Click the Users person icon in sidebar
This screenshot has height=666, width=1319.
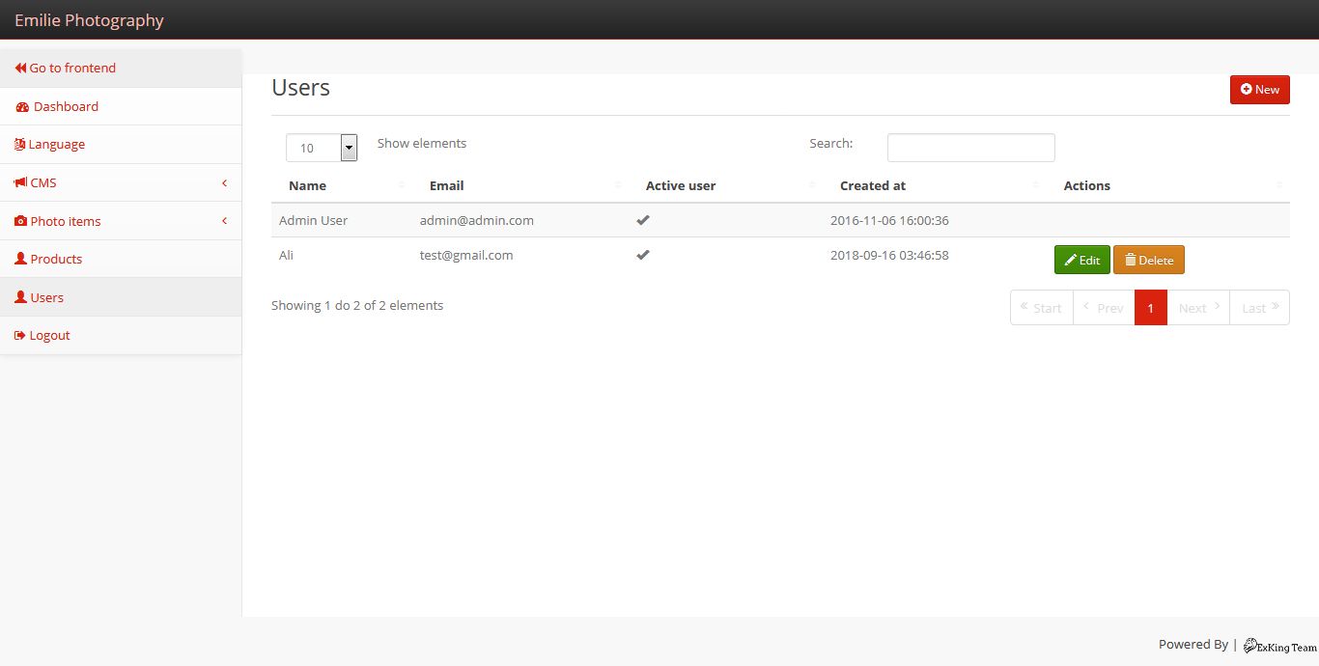(x=20, y=297)
